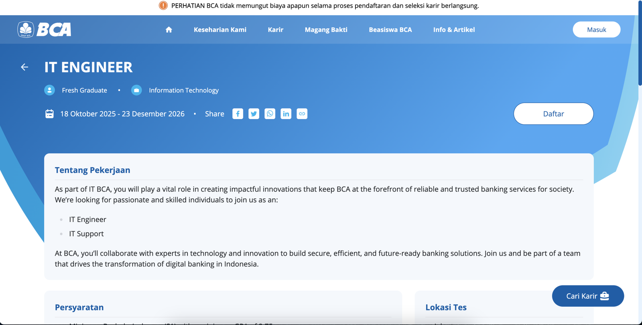Viewport: 642px width, 325px height.
Task: Click the Daftar apply button
Action: 553,114
